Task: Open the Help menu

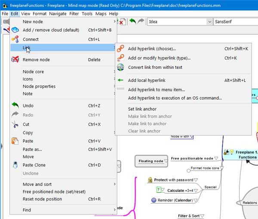Action: point(114,14)
